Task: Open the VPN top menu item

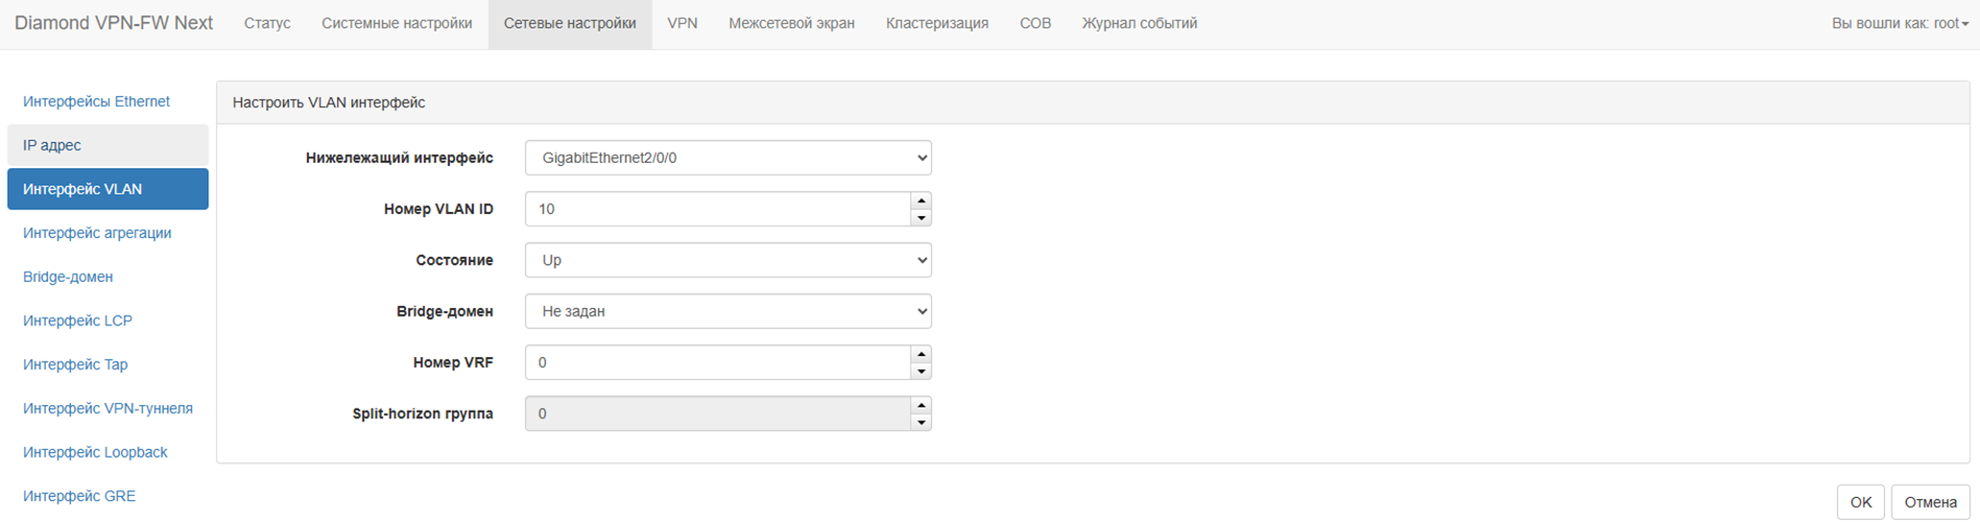Action: pyautogui.click(x=682, y=23)
